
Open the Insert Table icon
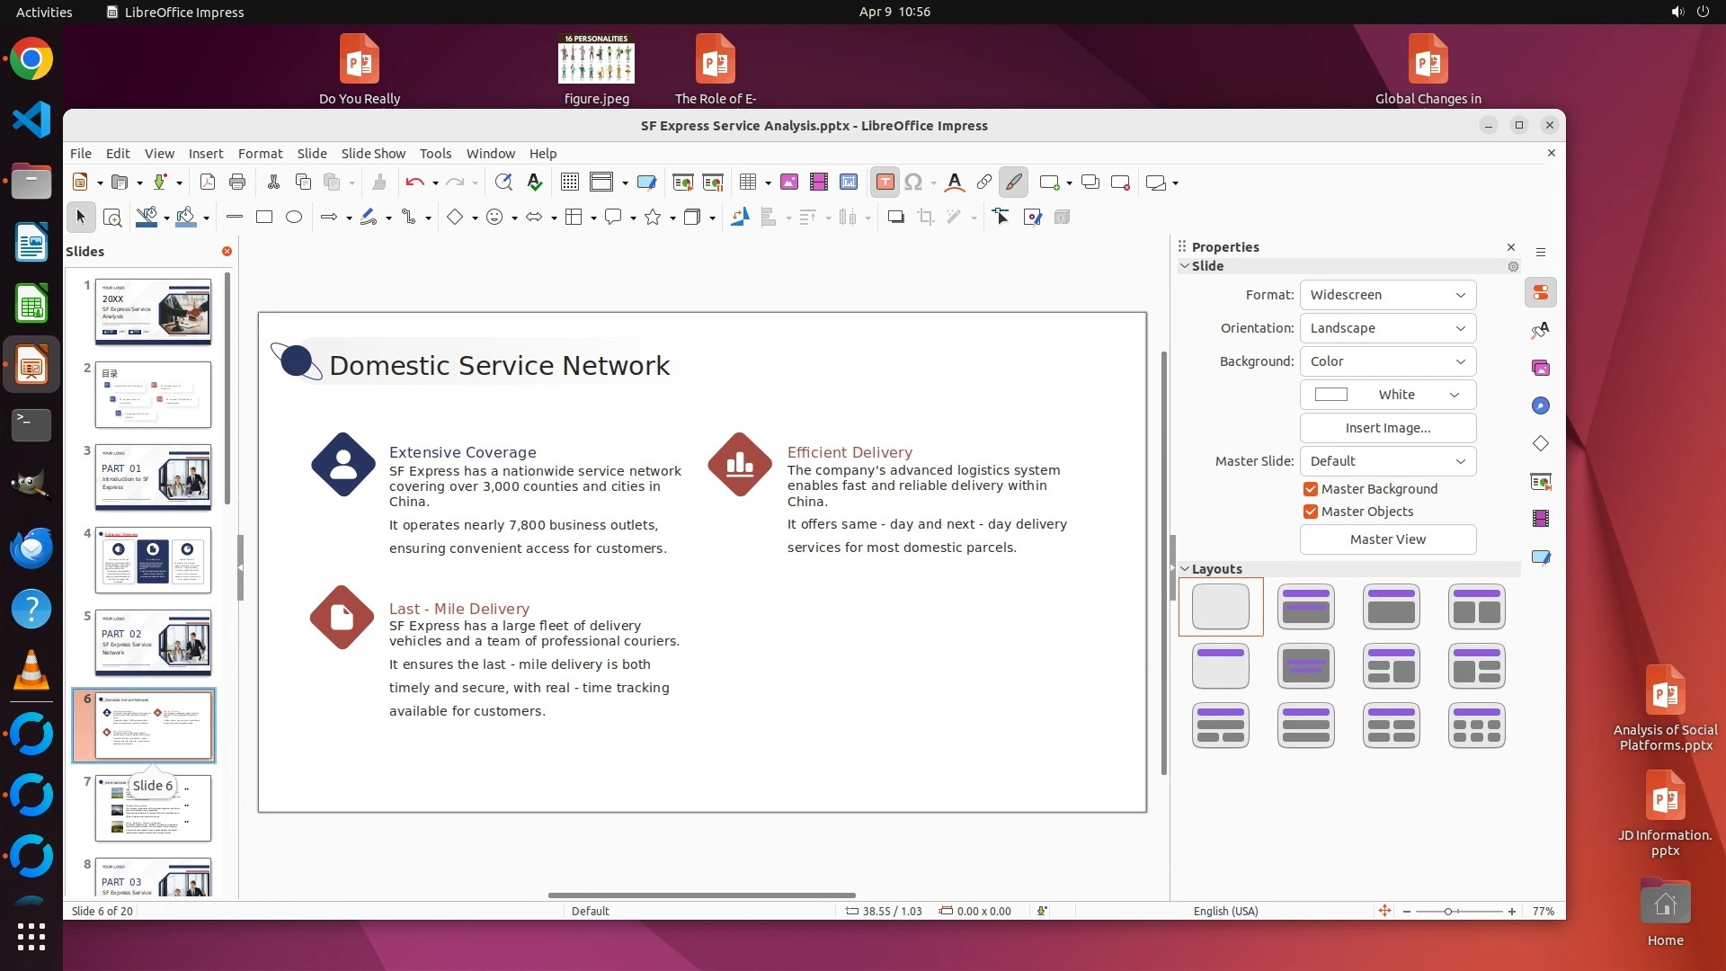tap(747, 183)
